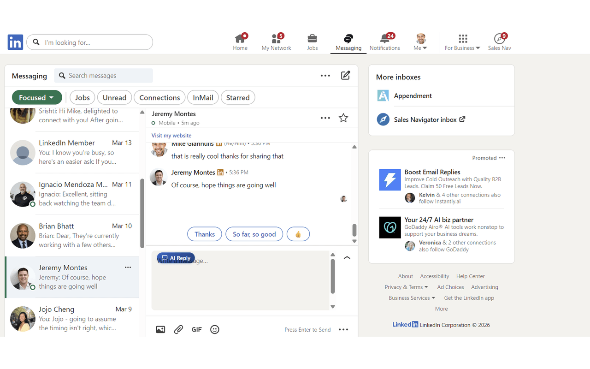The image size is (590, 369).
Task: Attach a file using the paperclip icon
Action: [x=178, y=329]
